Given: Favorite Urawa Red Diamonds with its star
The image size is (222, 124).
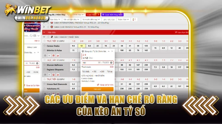Looking at the screenshot, I should 45,84.
